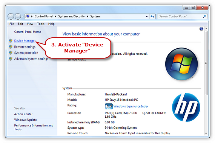This screenshot has height=143, width=215.
Task: Click the Back navigation arrow button
Action: tap(11, 17)
